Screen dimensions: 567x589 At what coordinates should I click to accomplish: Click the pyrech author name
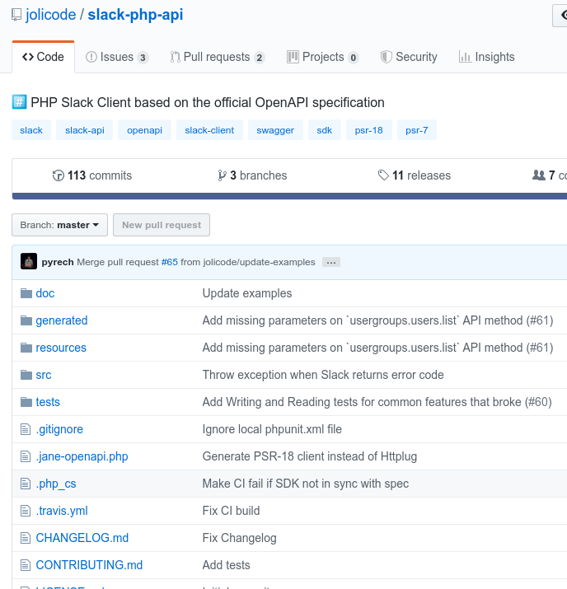58,262
